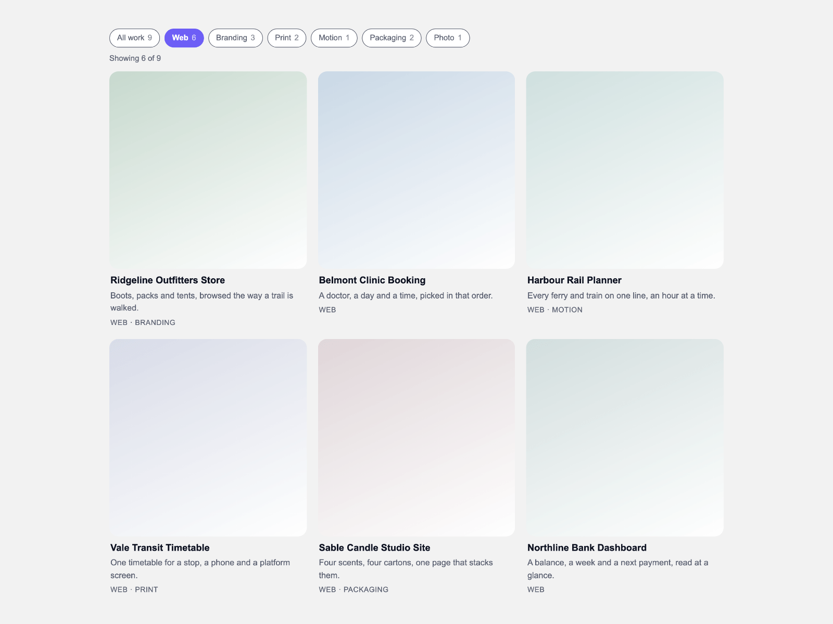
Task: Click the Northline Bank Dashboard title
Action: point(587,548)
